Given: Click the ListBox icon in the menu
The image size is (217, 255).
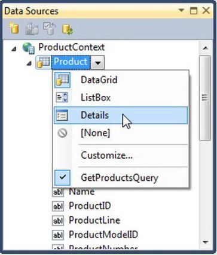Looking at the screenshot, I should point(62,98).
